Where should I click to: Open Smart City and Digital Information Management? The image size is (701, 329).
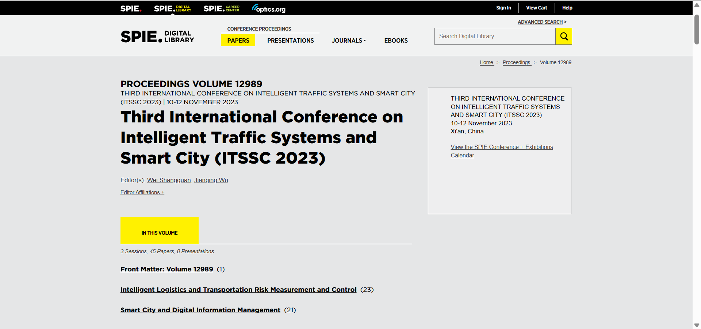tap(200, 310)
